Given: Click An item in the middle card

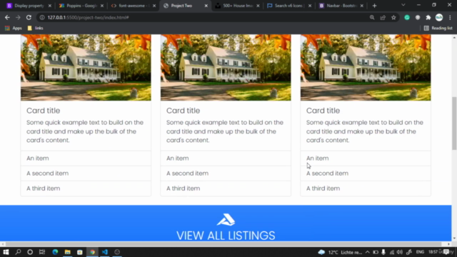Looking at the screenshot, I should click(x=226, y=158).
